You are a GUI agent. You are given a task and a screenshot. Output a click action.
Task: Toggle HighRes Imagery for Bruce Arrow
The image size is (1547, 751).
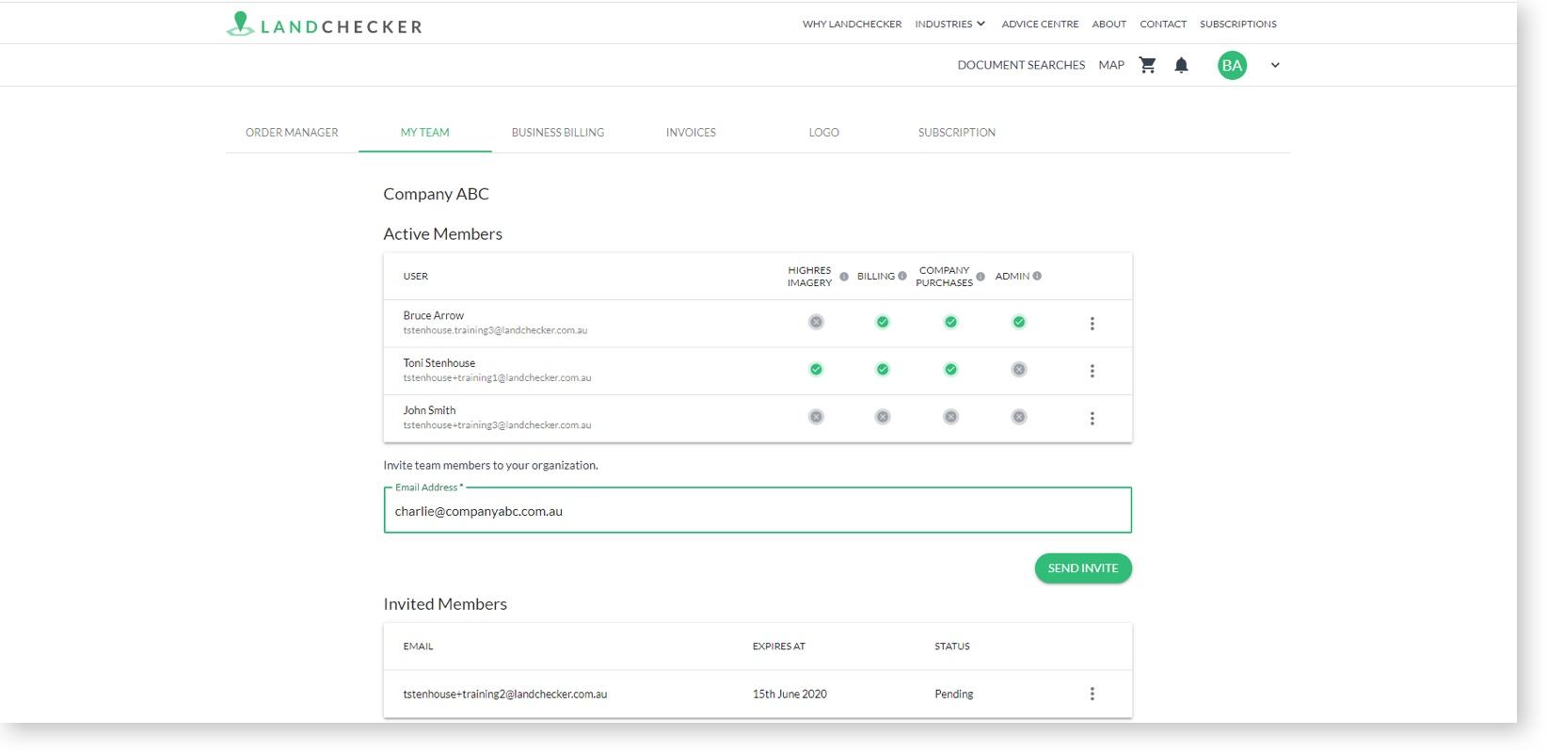coord(816,322)
